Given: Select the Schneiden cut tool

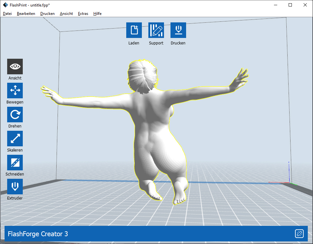Looking at the screenshot, I should (15, 163).
